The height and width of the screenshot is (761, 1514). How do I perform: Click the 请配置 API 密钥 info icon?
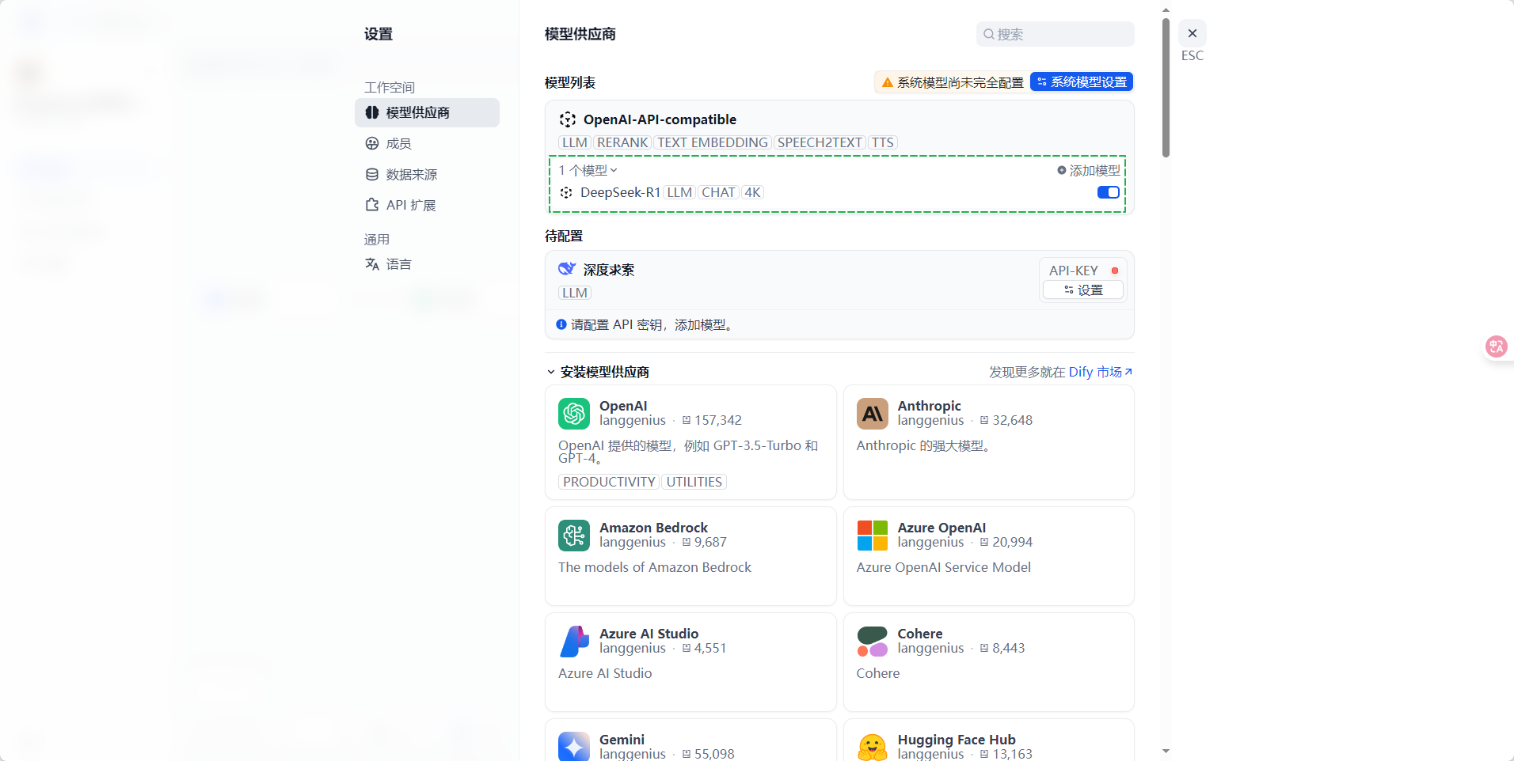561,324
